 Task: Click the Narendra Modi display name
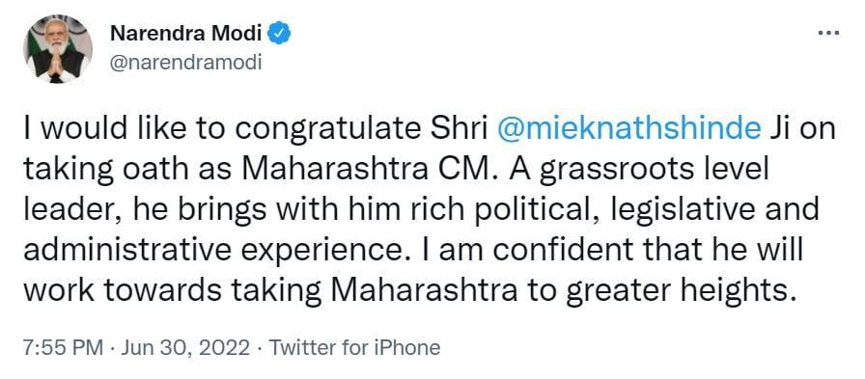click(186, 34)
